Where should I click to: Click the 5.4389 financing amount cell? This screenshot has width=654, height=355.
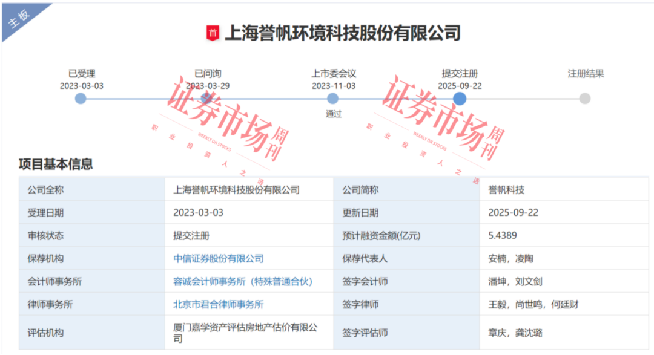pyautogui.click(x=564, y=236)
